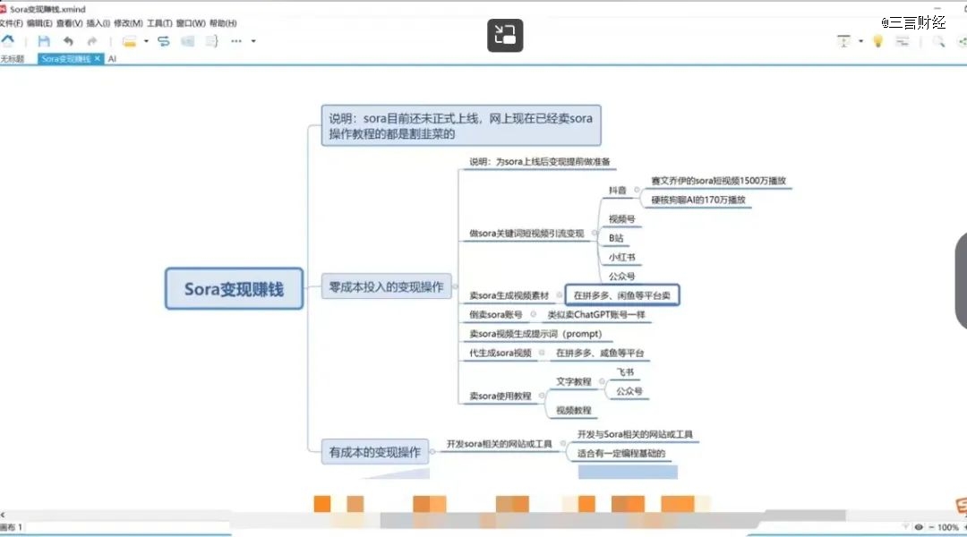Save the mind map with the floppy icon
967x537 pixels.
(44, 41)
